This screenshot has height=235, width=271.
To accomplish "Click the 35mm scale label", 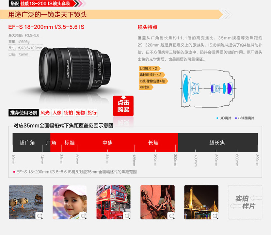I will point(61,160).
